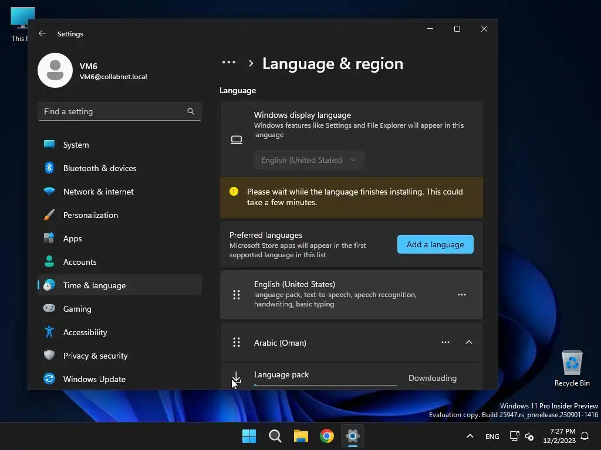Click the breadcrumb ellipsis before Language & region
The image size is (601, 450).
(229, 62)
